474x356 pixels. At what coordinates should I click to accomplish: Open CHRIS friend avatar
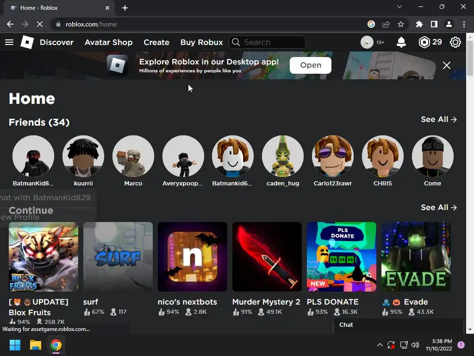[382, 156]
